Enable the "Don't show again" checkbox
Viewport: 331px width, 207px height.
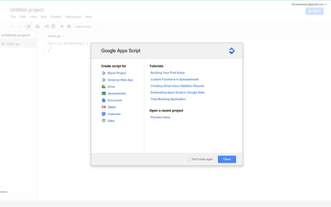(189, 159)
